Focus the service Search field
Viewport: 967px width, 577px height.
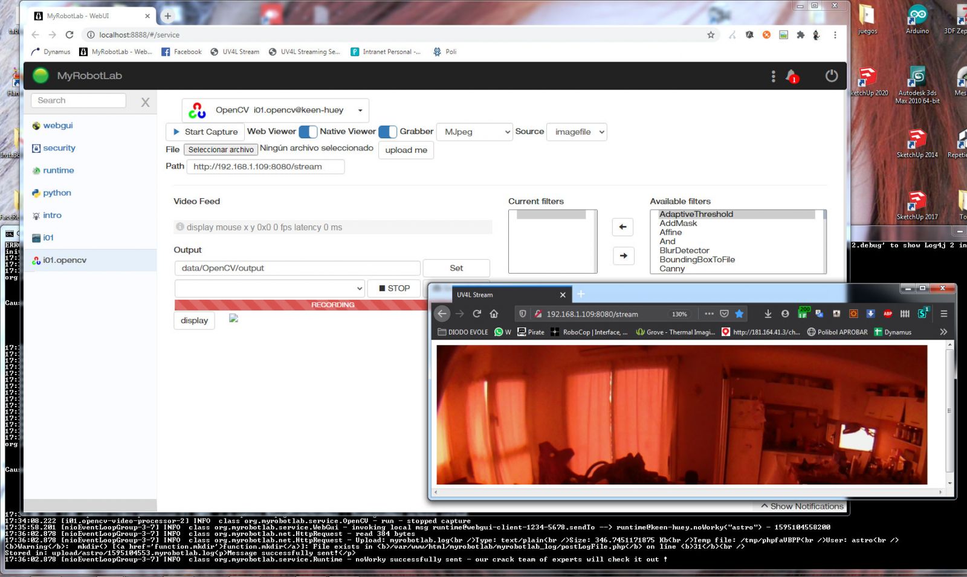(x=79, y=100)
